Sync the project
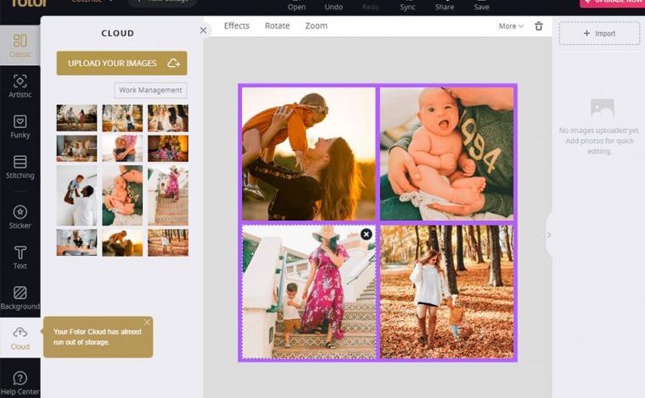645x398 pixels. pyautogui.click(x=407, y=5)
